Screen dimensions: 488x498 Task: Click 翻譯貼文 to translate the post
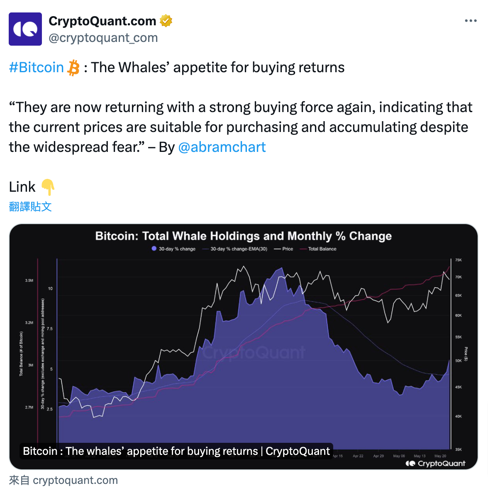[30, 207]
